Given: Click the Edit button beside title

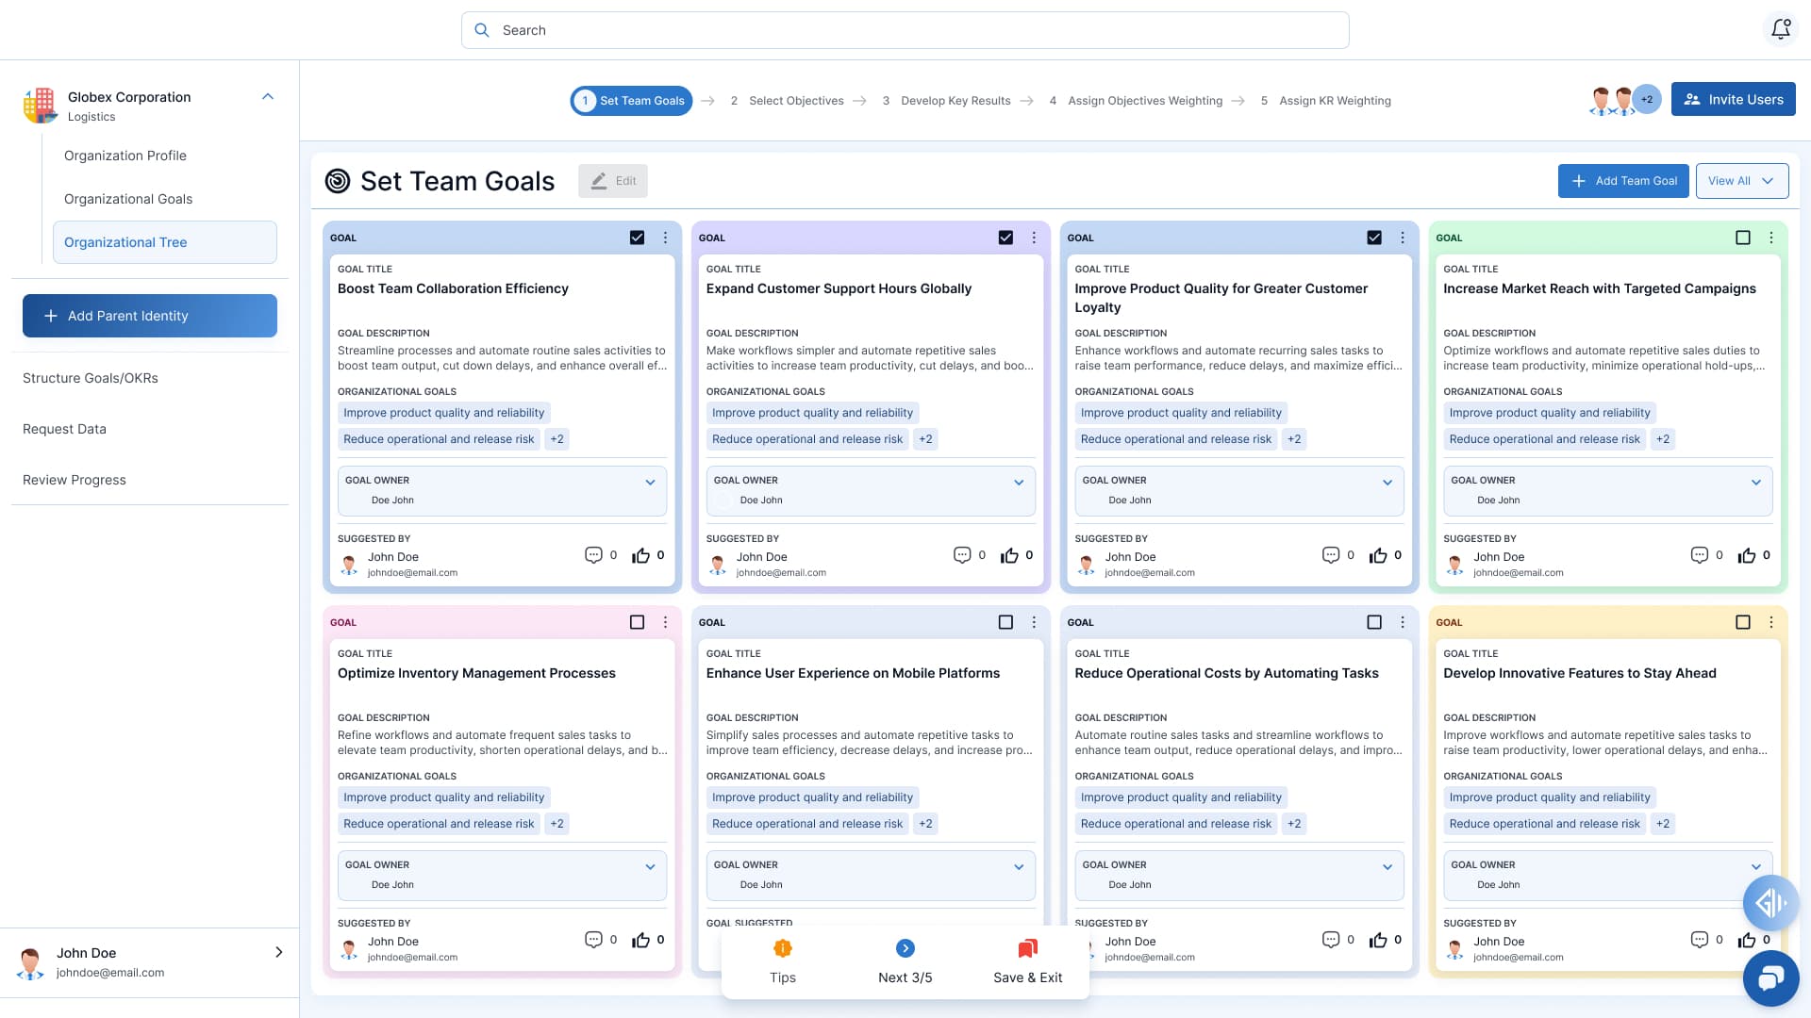Looking at the screenshot, I should click(612, 181).
